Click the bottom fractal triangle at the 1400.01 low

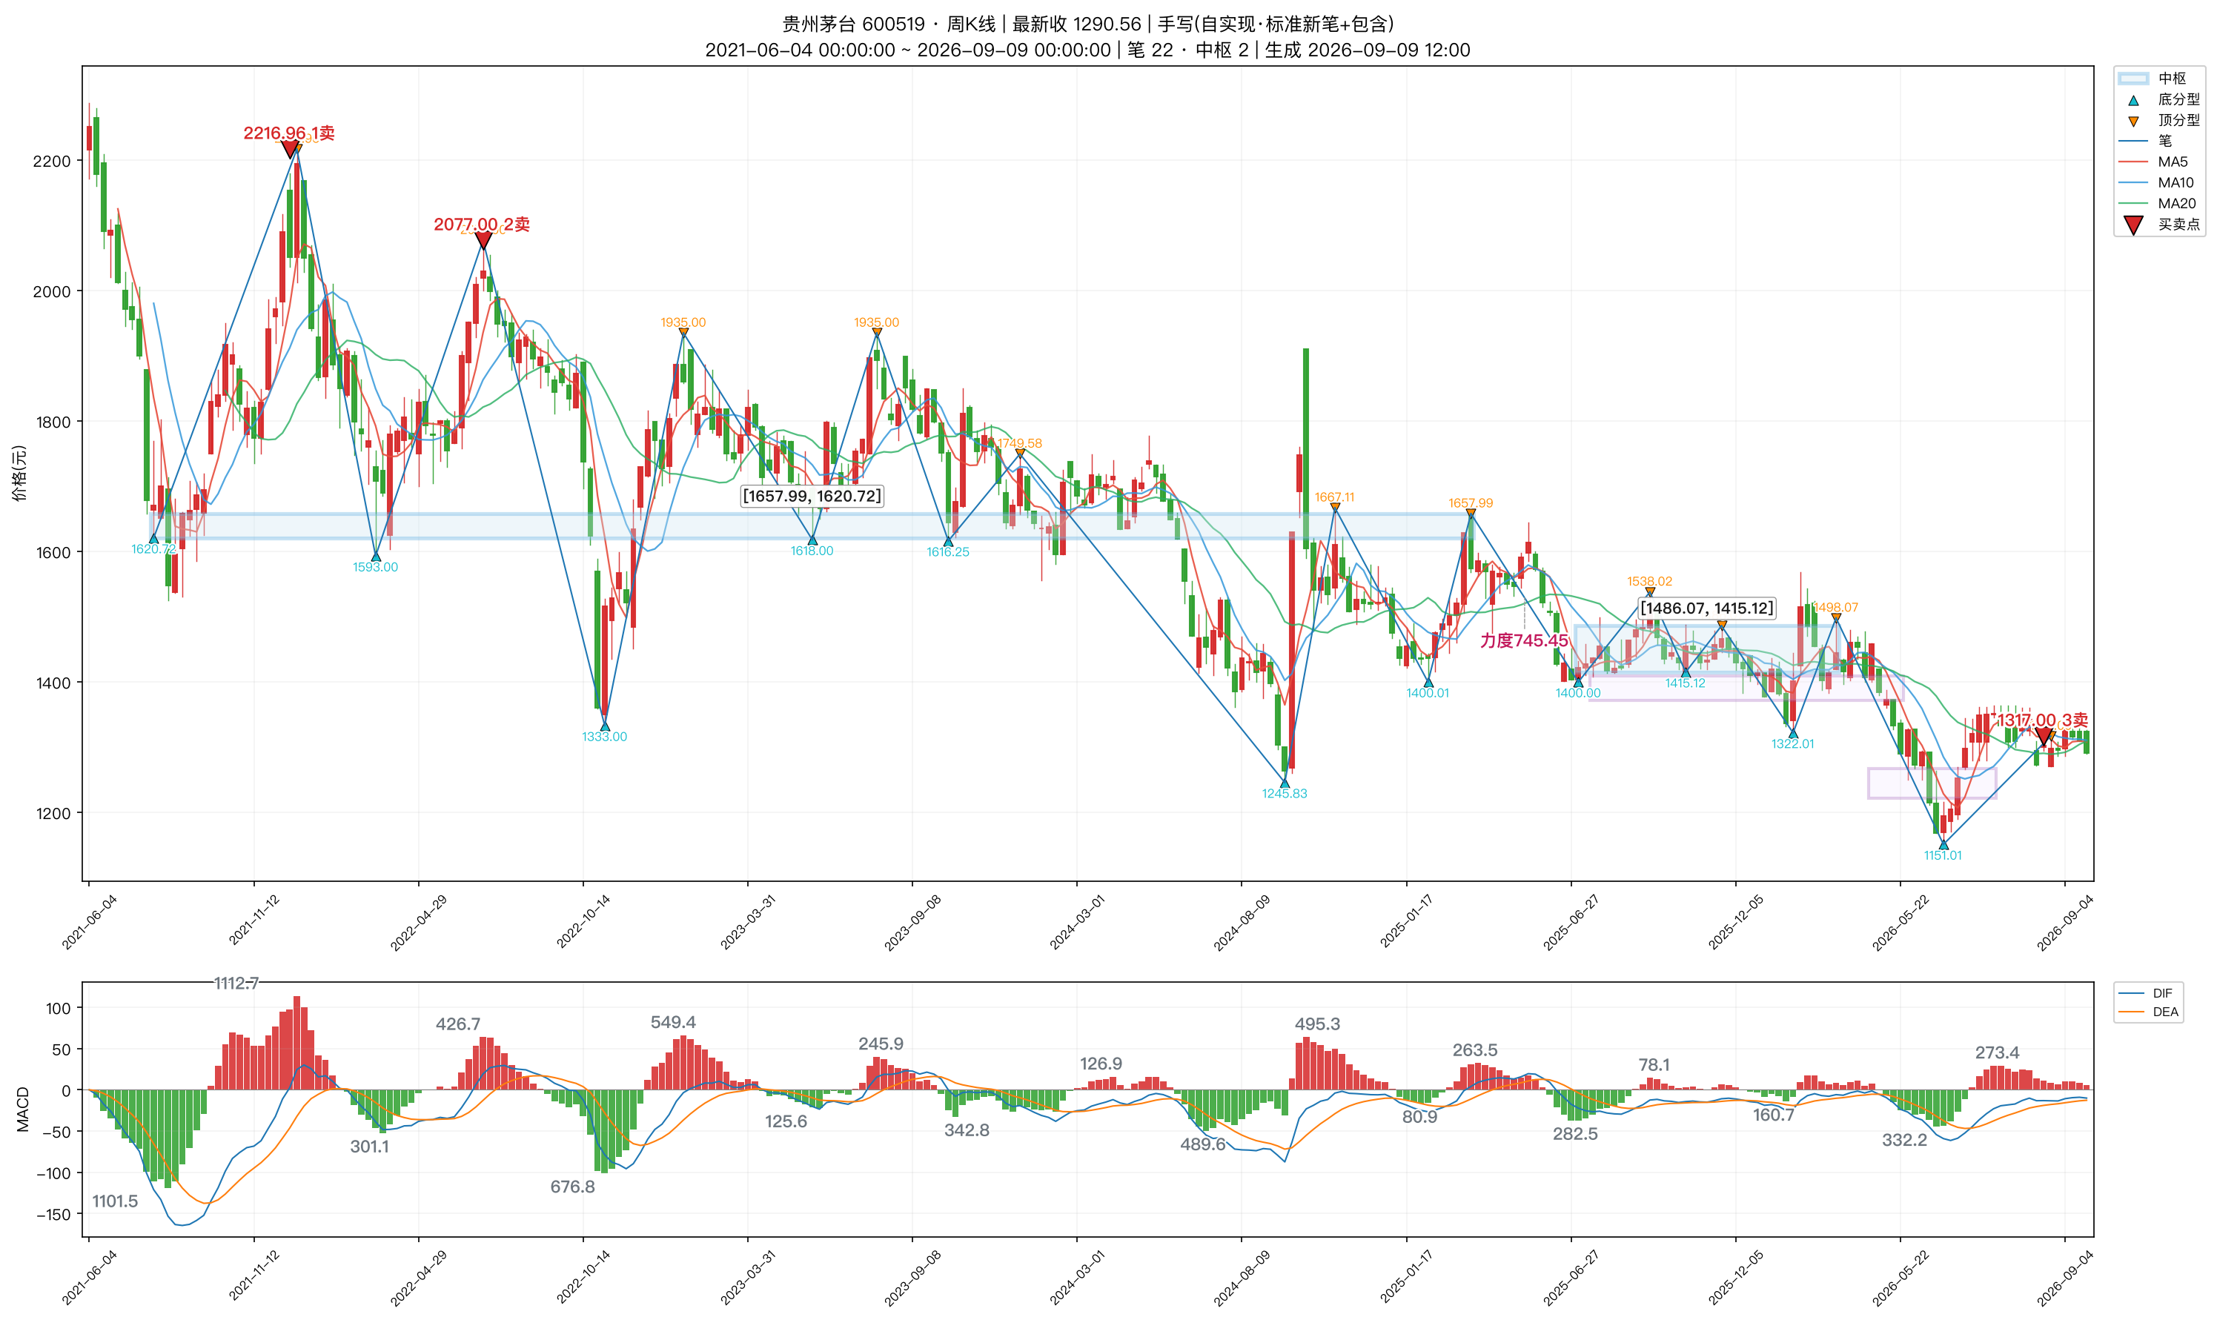[x=1428, y=683]
